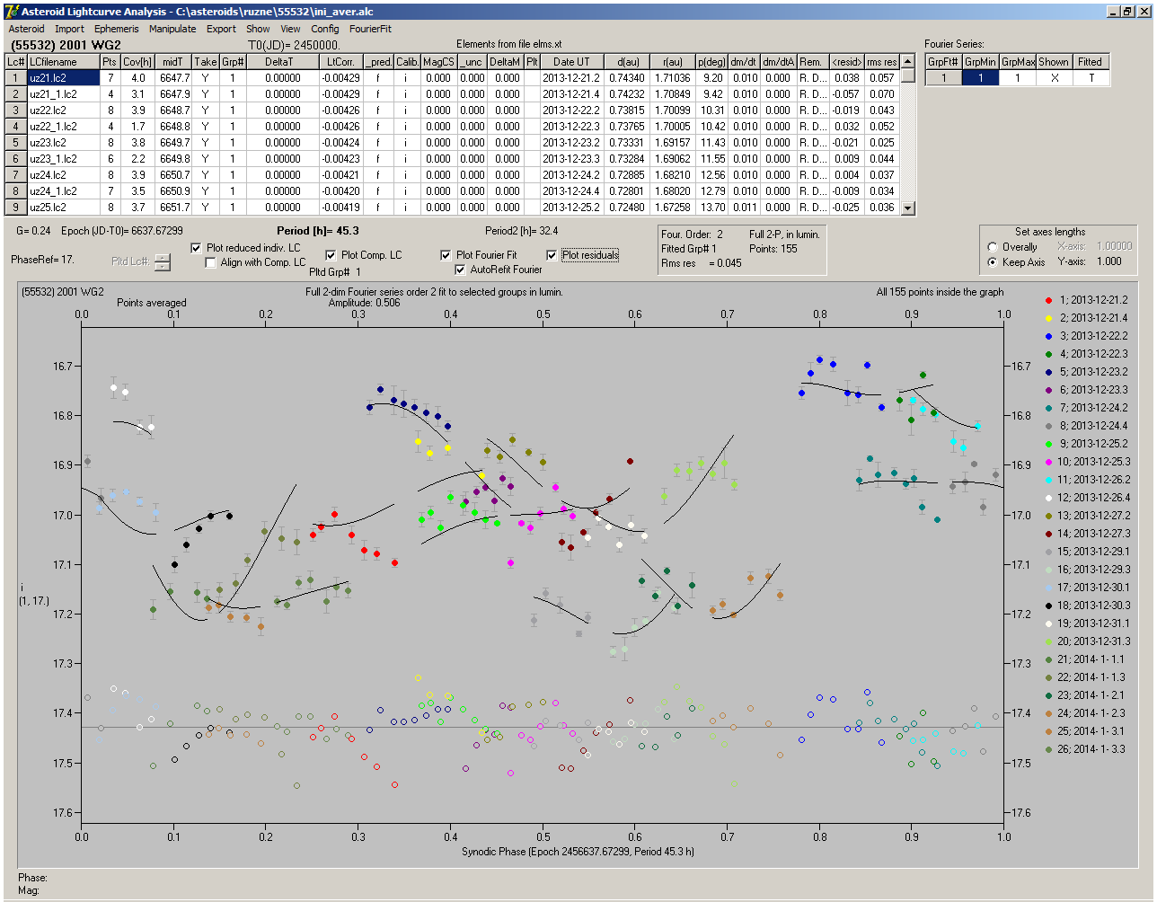This screenshot has width=1157, height=902.
Task: Click the Fitted cell marked T
Action: point(1090,78)
